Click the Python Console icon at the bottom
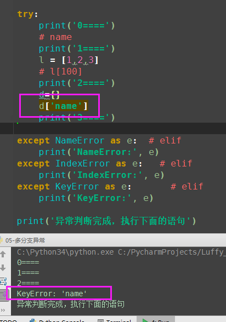 coord(33,320)
